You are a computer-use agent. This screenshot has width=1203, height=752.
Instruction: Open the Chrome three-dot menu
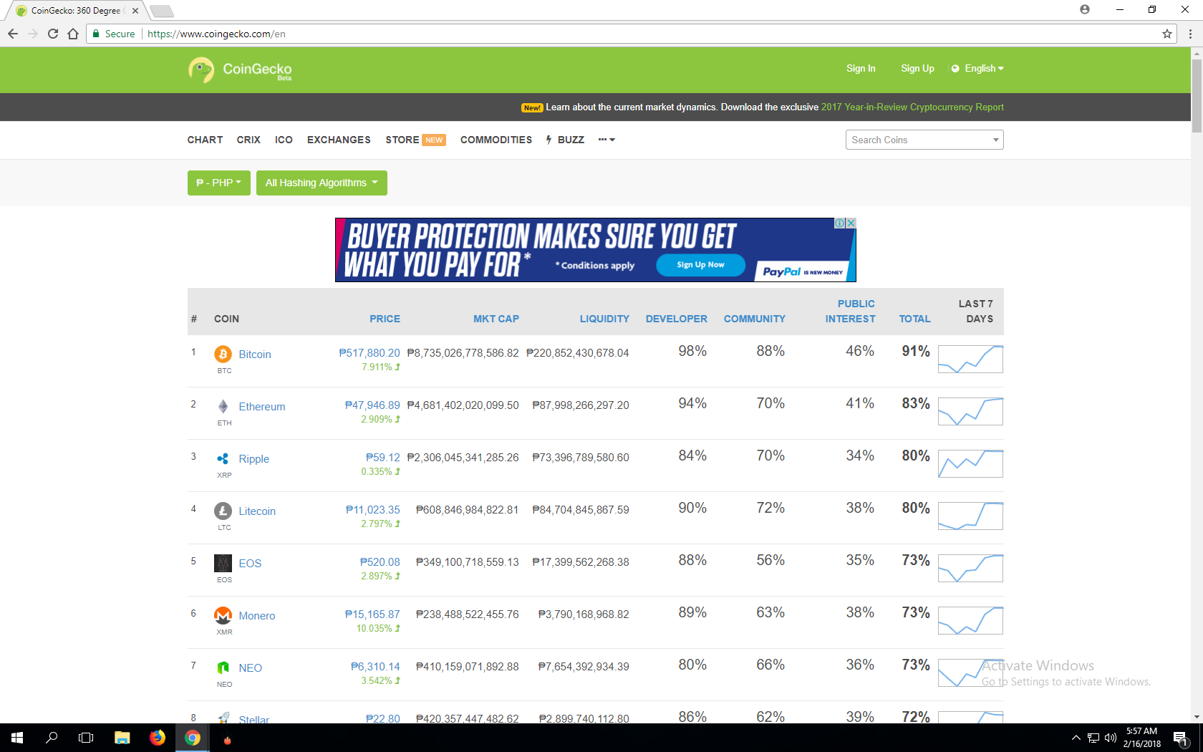tap(1190, 34)
